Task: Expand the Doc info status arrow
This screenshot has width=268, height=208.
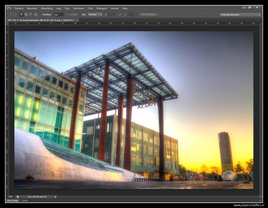Action: 56,196
